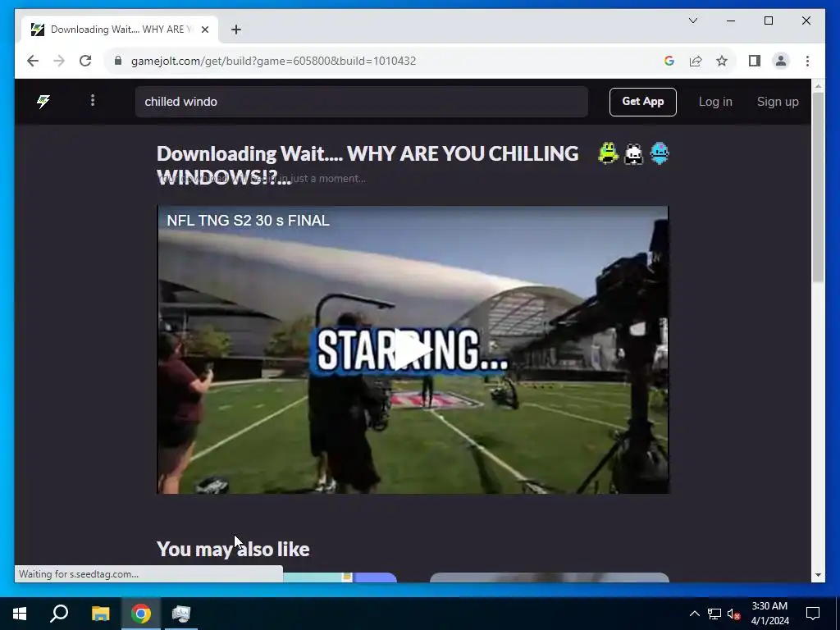This screenshot has height=630, width=840.
Task: Click the scrollbar down arrow
Action: click(818, 575)
